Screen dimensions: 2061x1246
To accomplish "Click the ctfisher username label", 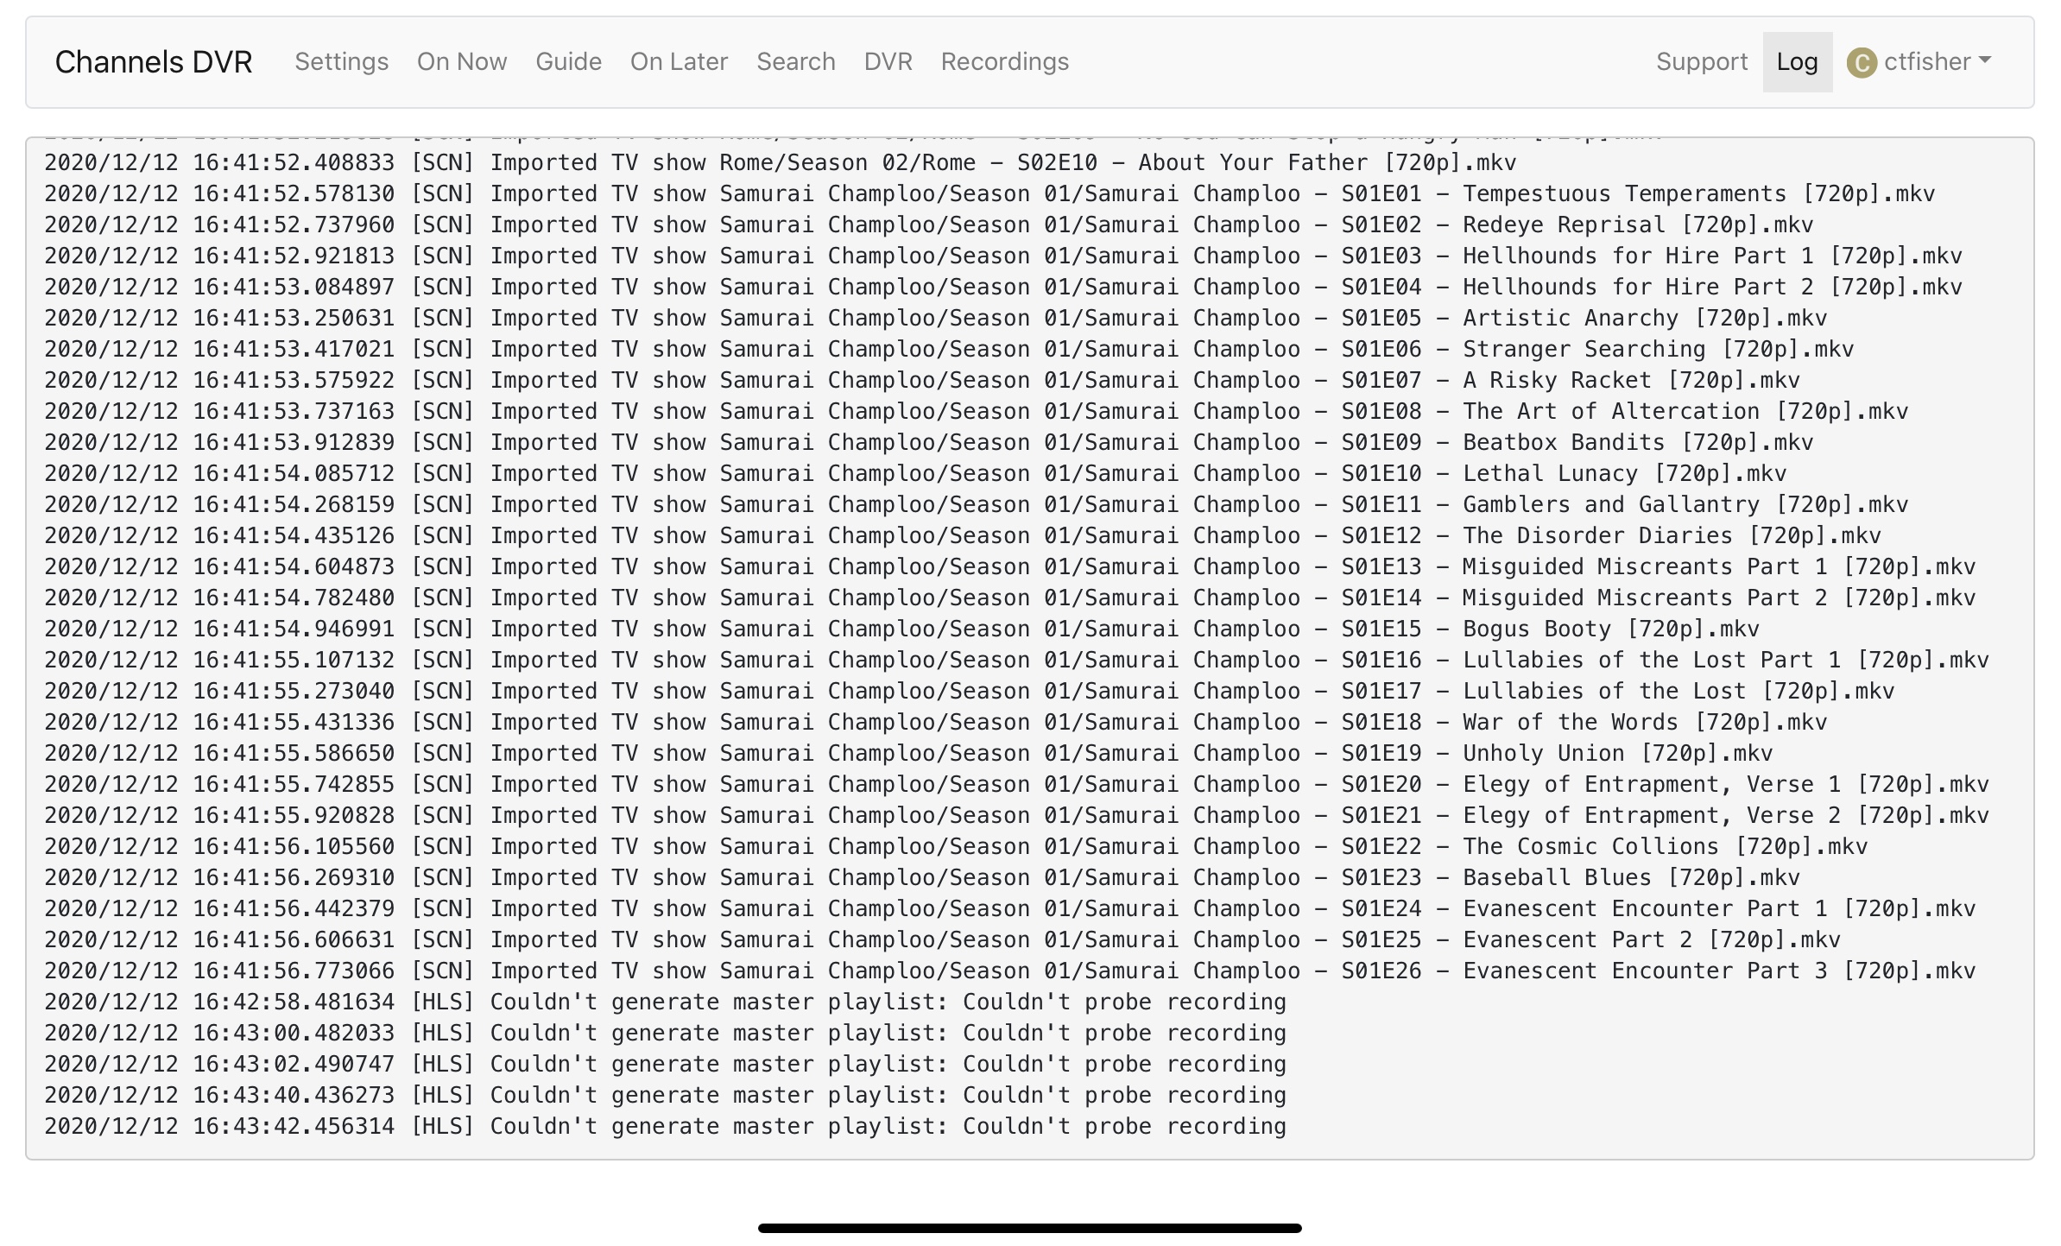I will [x=1926, y=62].
